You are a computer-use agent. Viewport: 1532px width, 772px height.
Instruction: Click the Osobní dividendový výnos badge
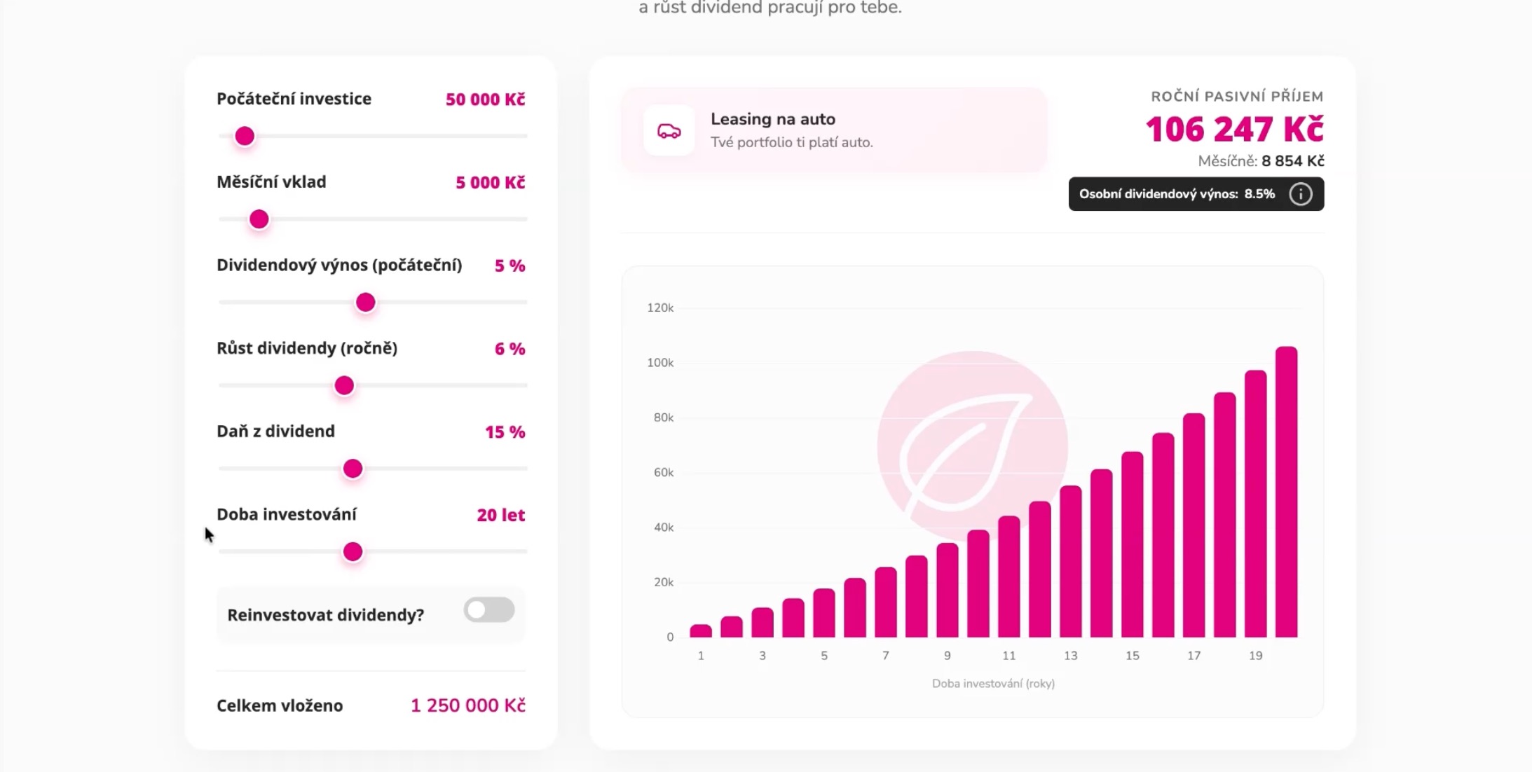point(1176,194)
